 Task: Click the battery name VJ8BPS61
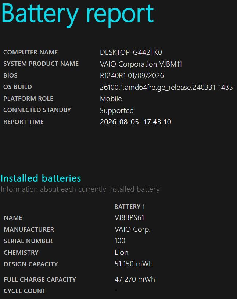pos(129,218)
